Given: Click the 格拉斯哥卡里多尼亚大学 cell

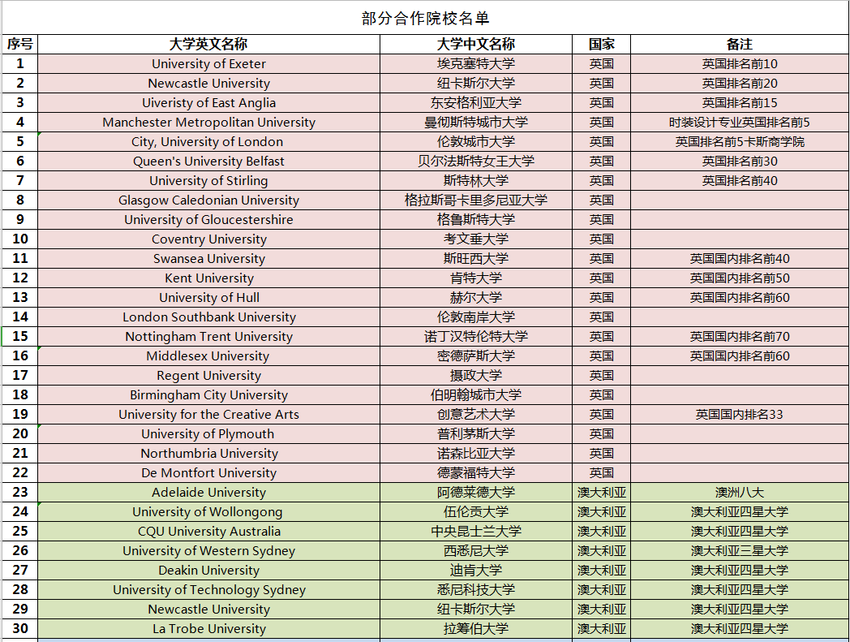Looking at the screenshot, I should pyautogui.click(x=475, y=200).
